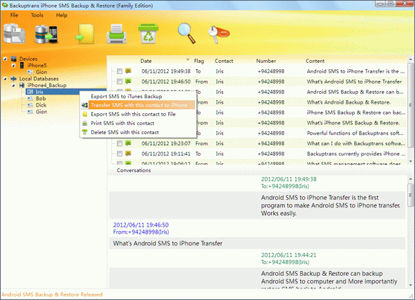The image size is (415, 300).
Task: Open the Help menu
Action: click(x=62, y=15)
